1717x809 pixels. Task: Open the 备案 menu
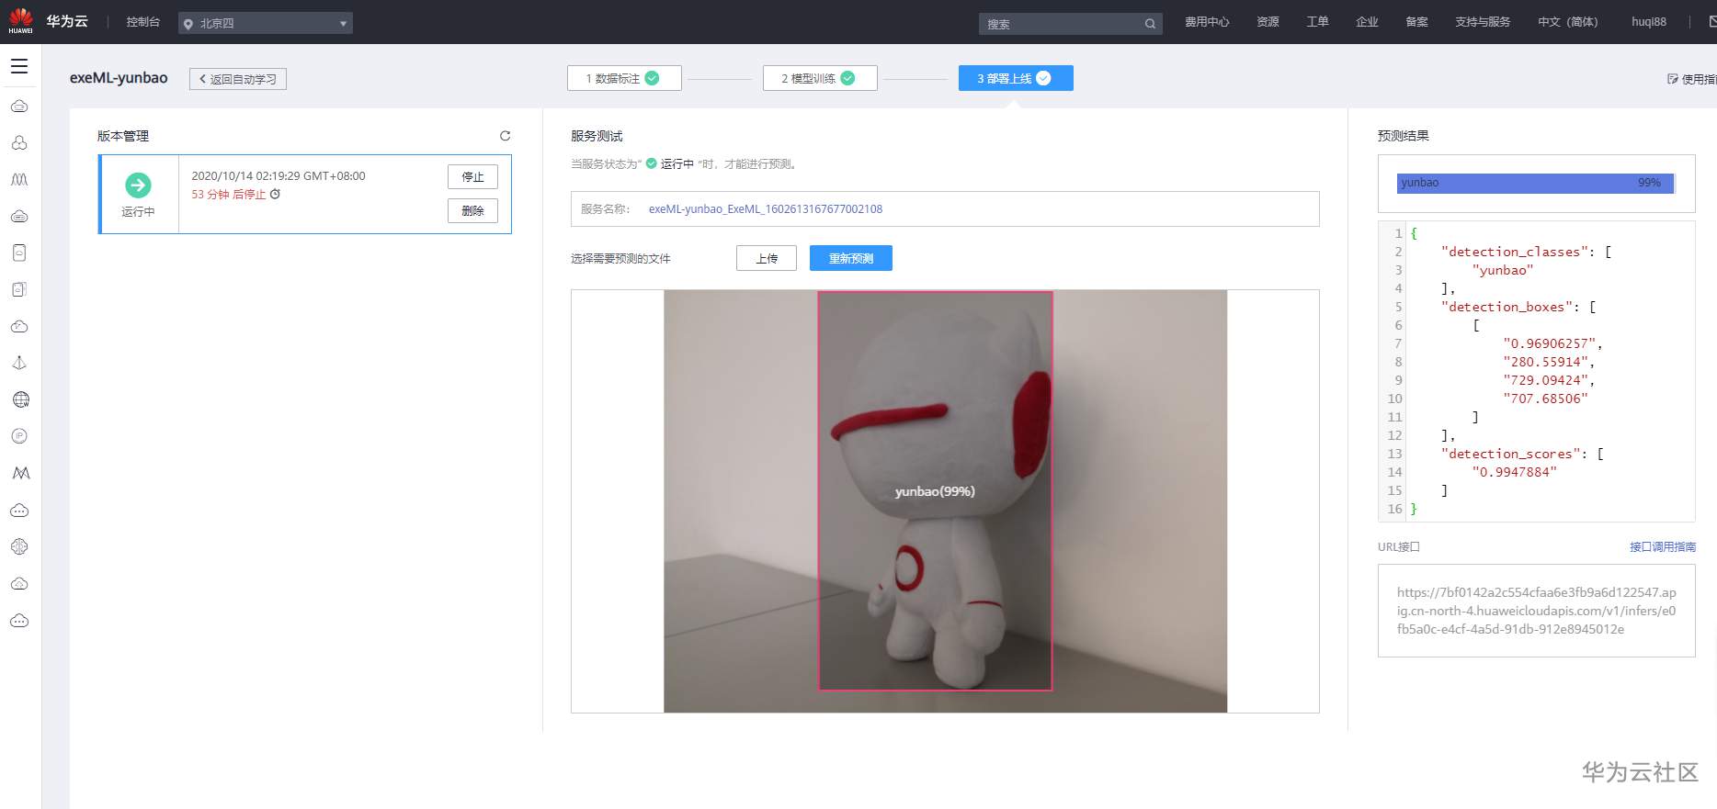[1417, 22]
